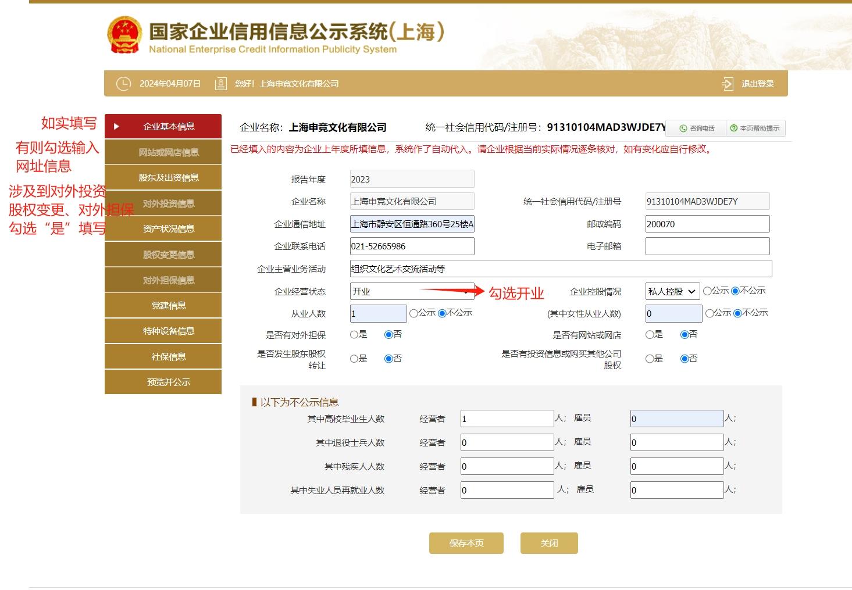This screenshot has width=852, height=590.
Task: Click 残疾人 经营者 count field
Action: tap(507, 466)
